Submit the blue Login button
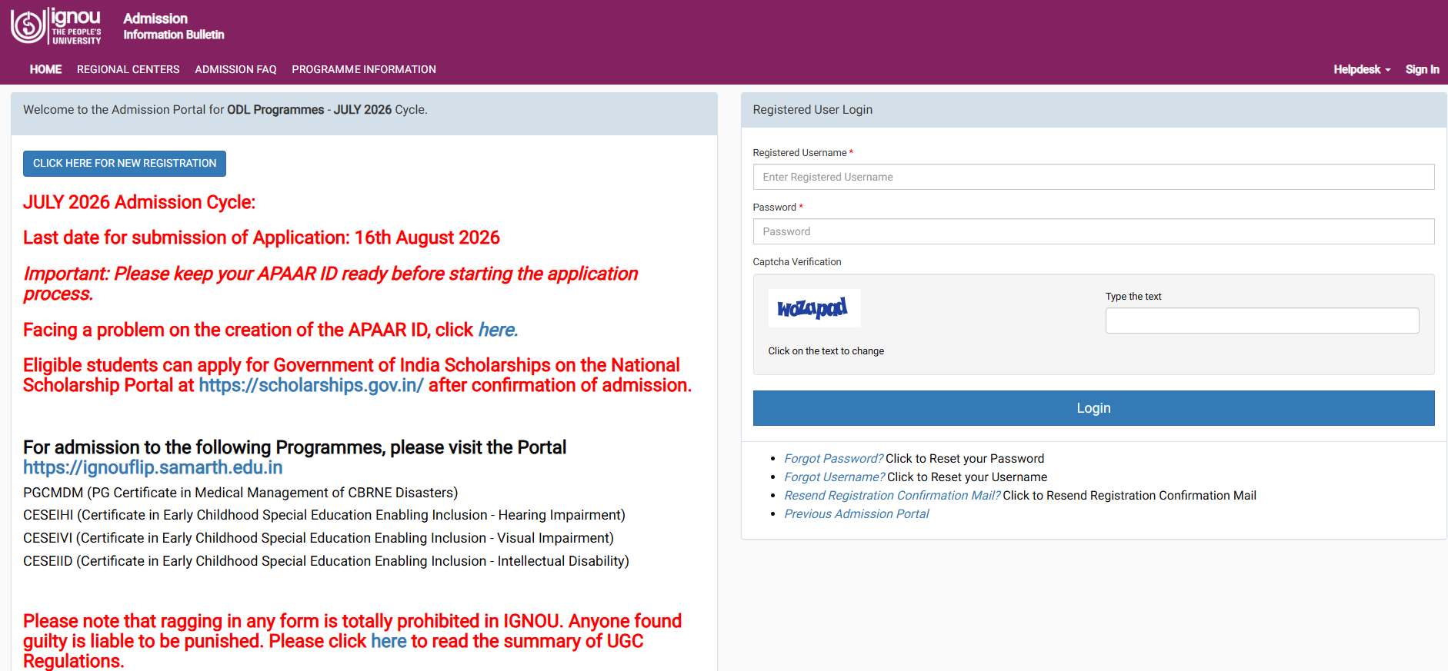1448x671 pixels. 1093,408
